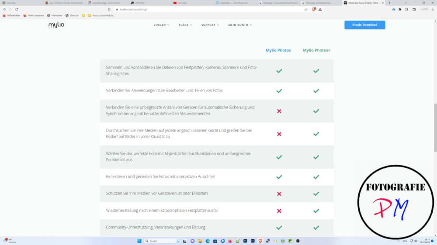Open the Chat icon in the taskbar
Screen dimensions: 437x245
point(192,241)
